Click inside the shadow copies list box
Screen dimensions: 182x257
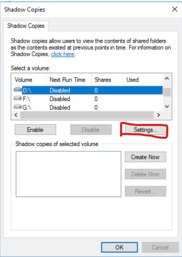click(68, 174)
